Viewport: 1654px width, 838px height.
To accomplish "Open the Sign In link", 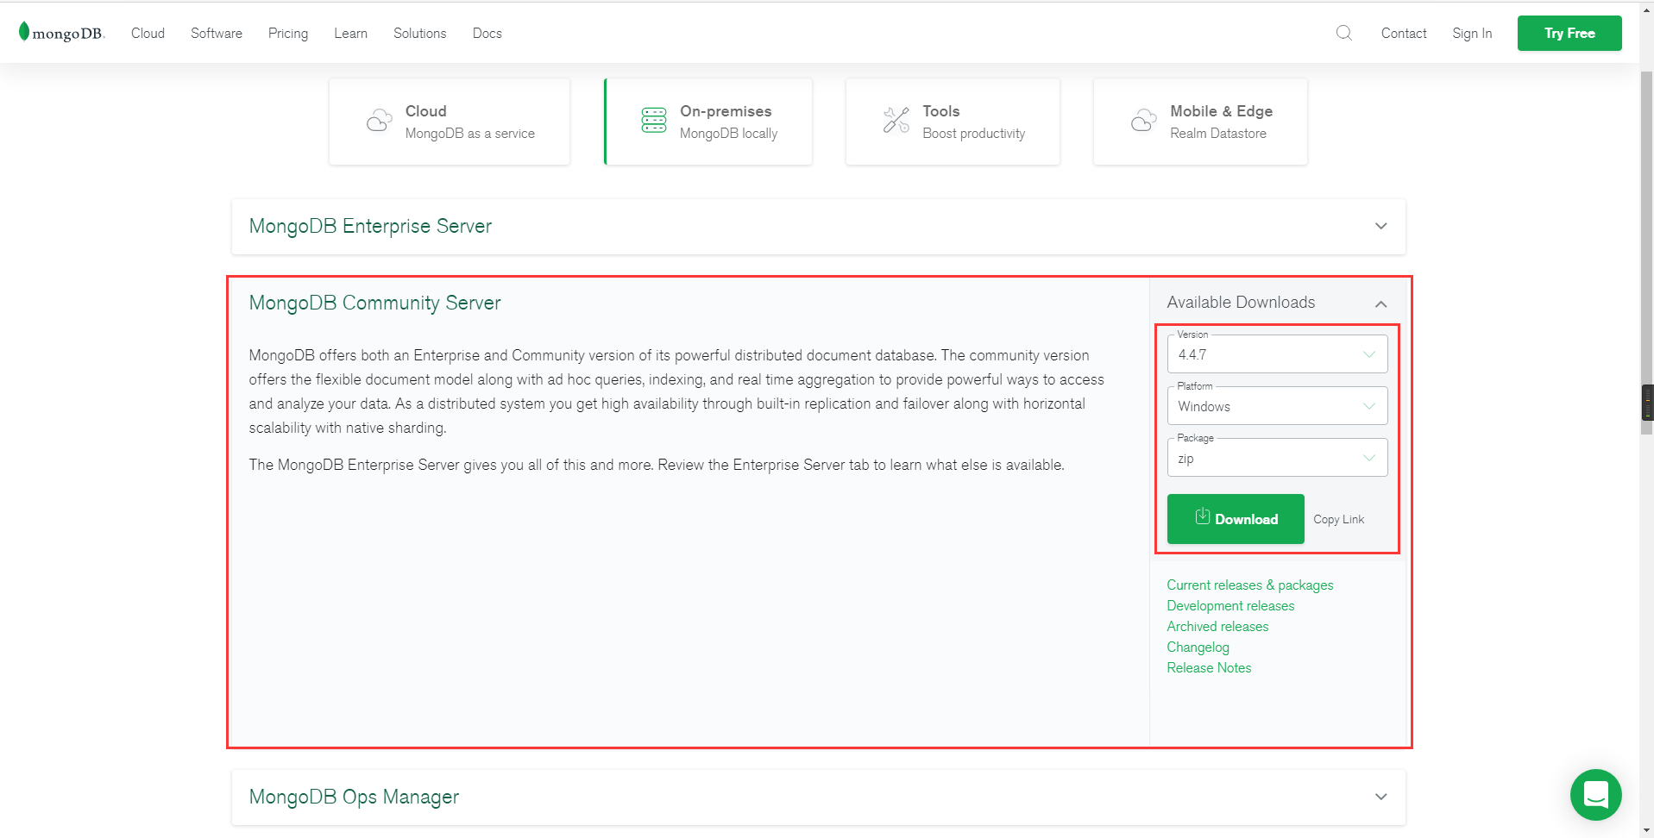I will [x=1472, y=33].
